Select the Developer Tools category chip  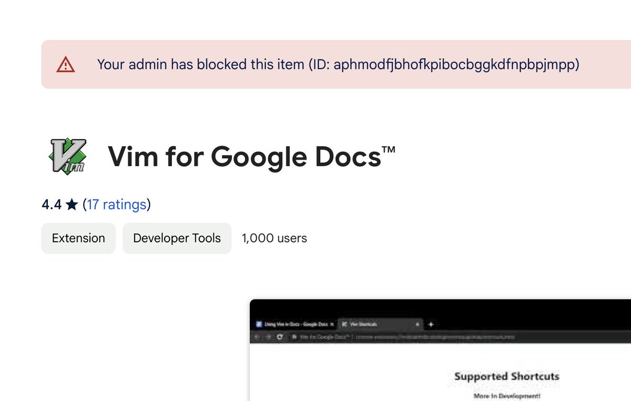click(x=177, y=238)
